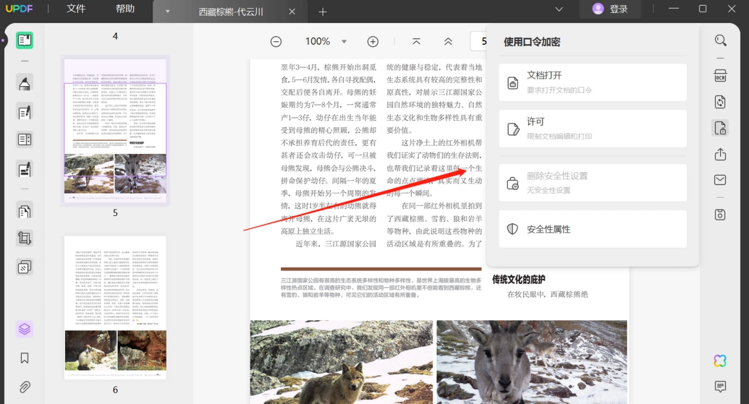The height and width of the screenshot is (404, 749).
Task: Select the Comment highlighter tool
Action: click(24, 84)
